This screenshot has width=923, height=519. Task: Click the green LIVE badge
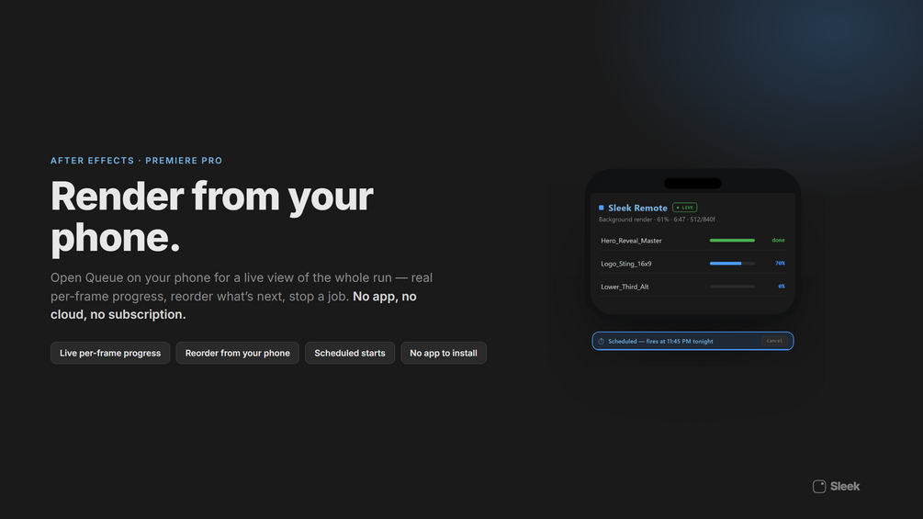pos(684,208)
